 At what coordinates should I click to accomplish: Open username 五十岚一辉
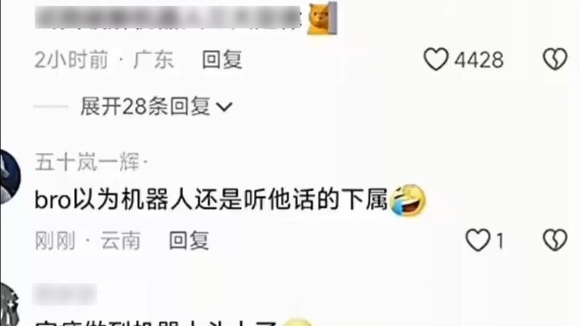tap(88, 162)
